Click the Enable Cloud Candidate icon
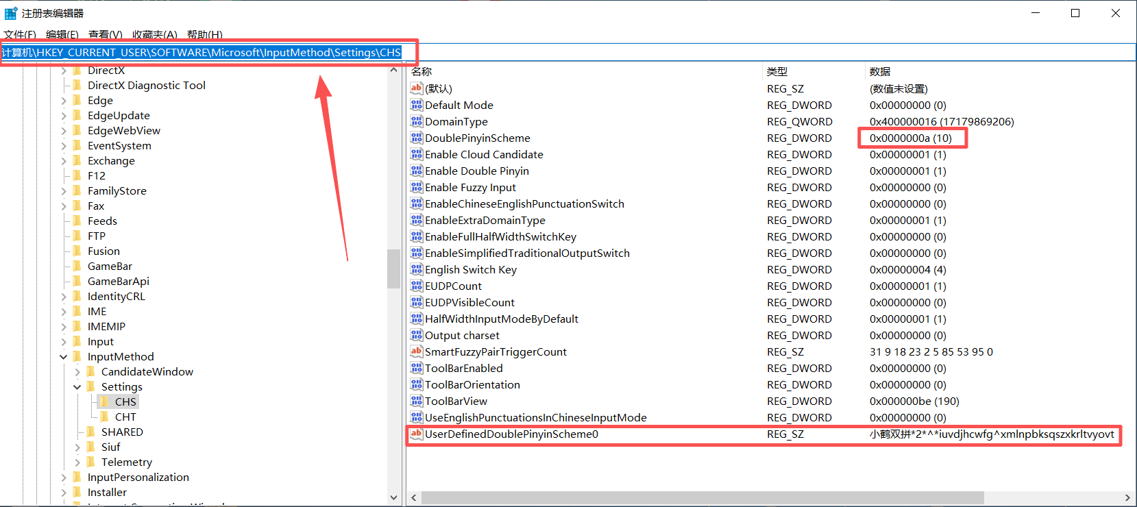Image resolution: width=1137 pixels, height=507 pixels. (417, 154)
